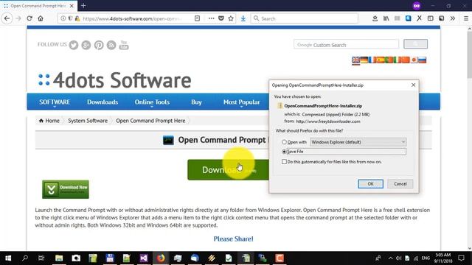Show downloads panel arrow icon
Image resolution: width=472 pixels, height=265 pixels.
(x=243, y=18)
